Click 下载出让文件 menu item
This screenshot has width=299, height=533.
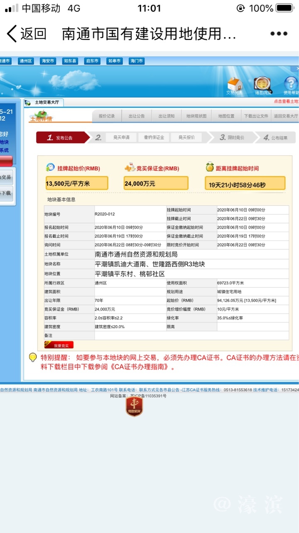coord(256,116)
